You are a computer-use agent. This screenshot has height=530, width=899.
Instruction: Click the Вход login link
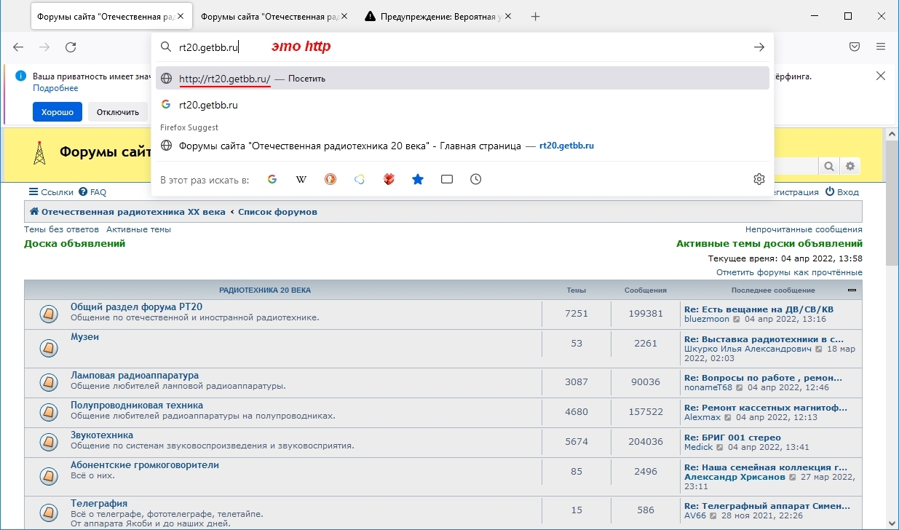coord(842,192)
